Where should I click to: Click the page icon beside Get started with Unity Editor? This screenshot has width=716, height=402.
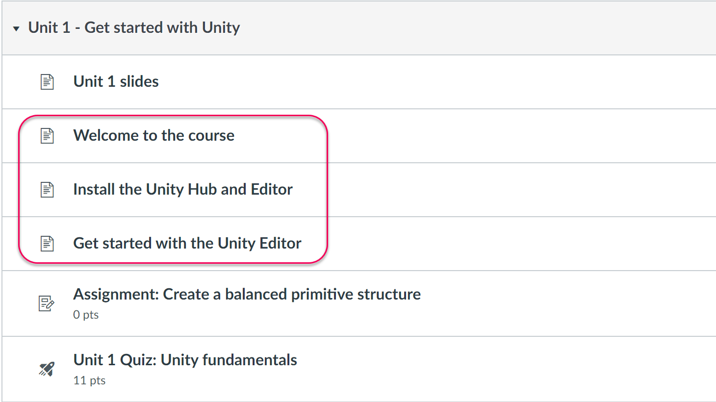coord(47,244)
